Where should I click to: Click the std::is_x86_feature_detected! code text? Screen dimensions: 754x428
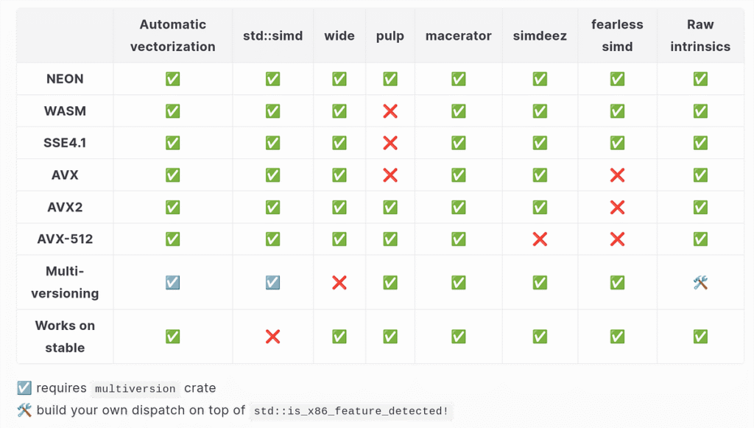(350, 411)
